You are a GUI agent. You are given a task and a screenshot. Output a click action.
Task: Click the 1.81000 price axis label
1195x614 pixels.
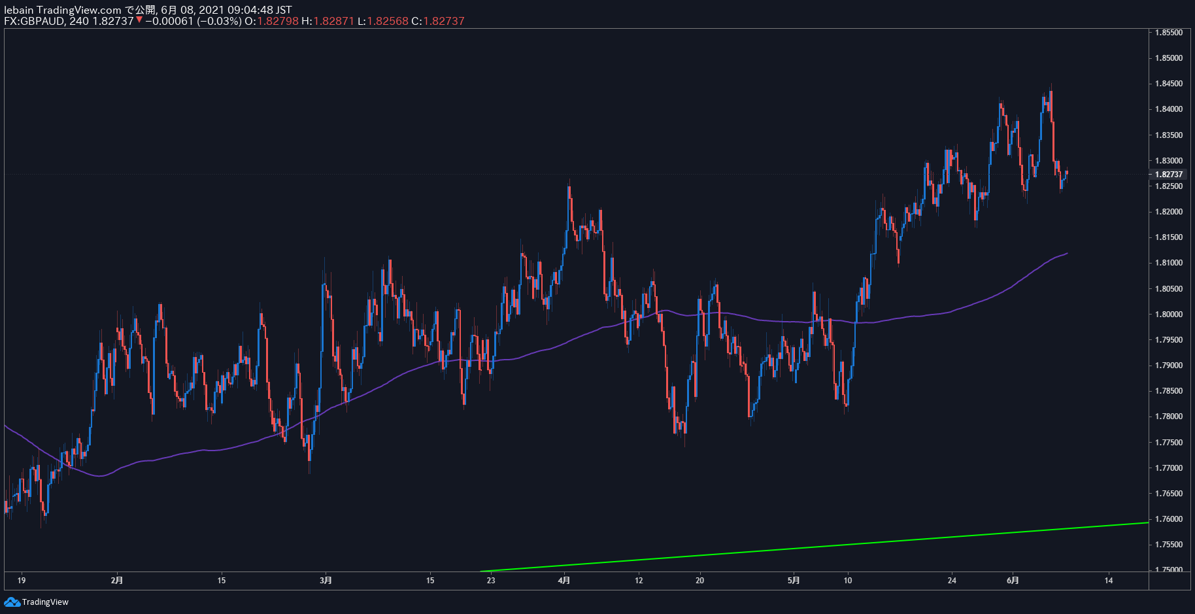[1169, 263]
